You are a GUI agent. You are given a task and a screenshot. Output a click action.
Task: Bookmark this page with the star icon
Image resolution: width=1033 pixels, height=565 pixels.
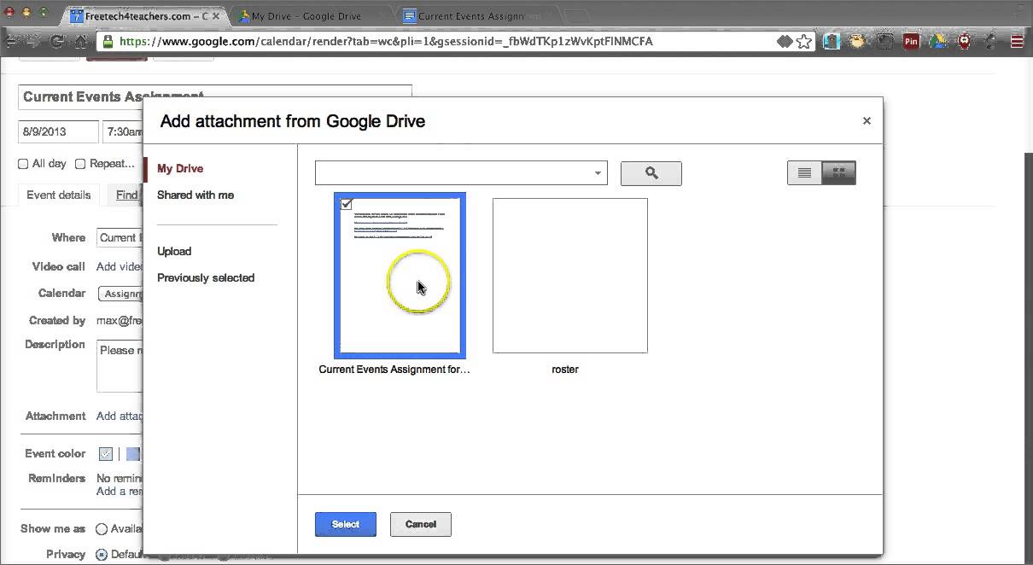pos(804,41)
